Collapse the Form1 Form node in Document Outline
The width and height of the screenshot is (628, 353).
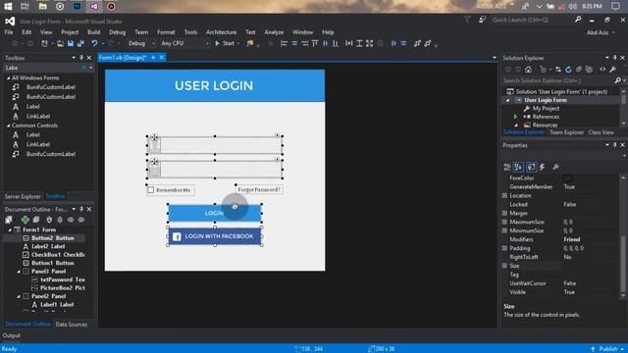tap(10, 229)
